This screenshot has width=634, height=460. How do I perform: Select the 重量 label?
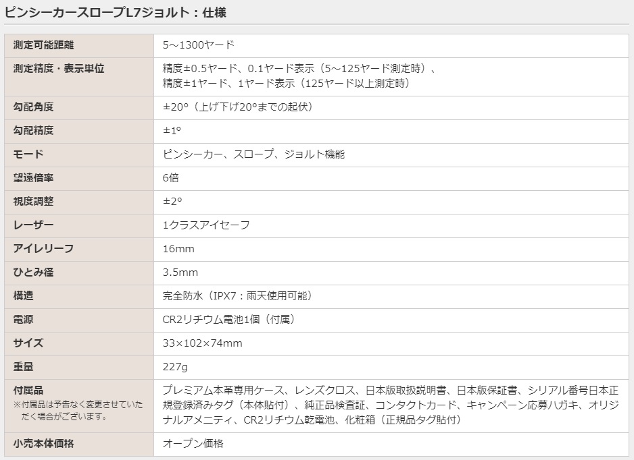tap(23, 366)
